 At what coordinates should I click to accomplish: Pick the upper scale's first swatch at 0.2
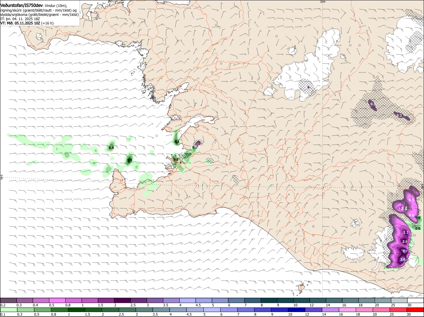(8, 300)
